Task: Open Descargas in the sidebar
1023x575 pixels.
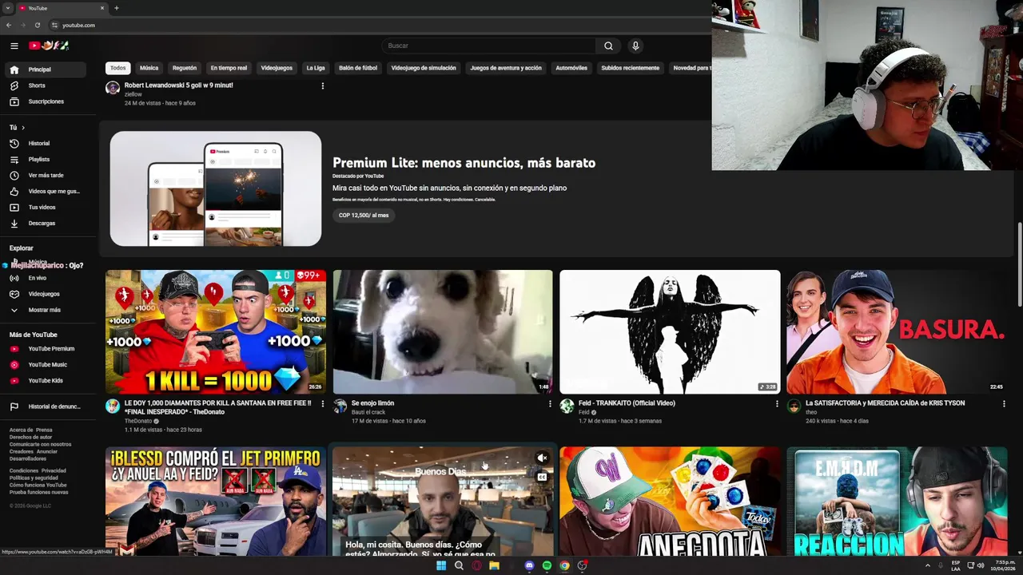Action: click(x=45, y=223)
